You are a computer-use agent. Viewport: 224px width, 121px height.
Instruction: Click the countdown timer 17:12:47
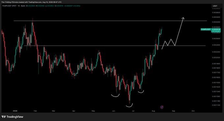216,31
